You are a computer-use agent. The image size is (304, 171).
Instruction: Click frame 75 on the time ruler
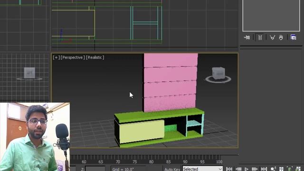(135, 161)
